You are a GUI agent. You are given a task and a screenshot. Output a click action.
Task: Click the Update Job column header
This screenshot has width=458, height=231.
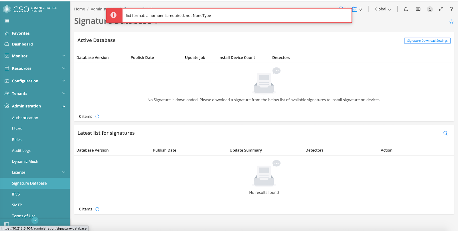pyautogui.click(x=195, y=57)
